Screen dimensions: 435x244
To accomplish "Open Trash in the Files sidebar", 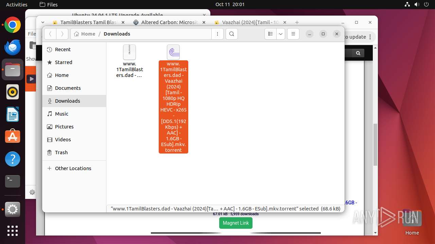I will coord(74,152).
